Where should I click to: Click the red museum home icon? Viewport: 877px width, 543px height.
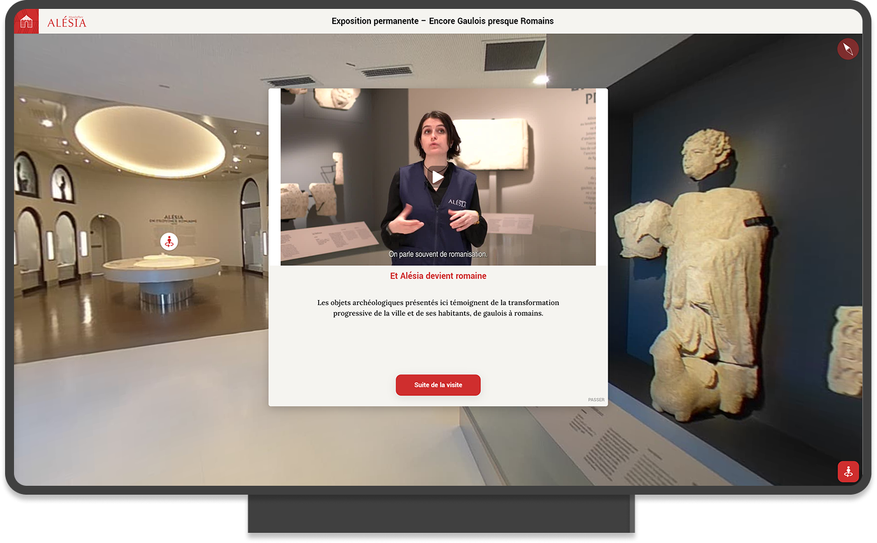26,22
